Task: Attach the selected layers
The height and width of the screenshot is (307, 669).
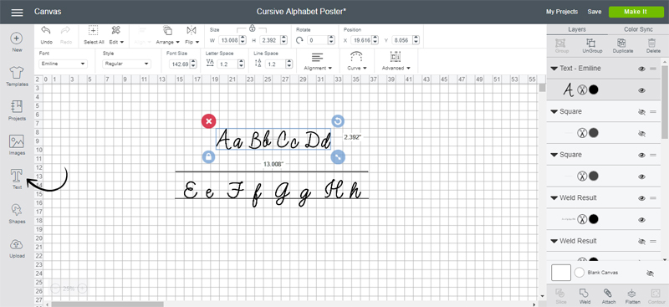Action: pyautogui.click(x=609, y=296)
